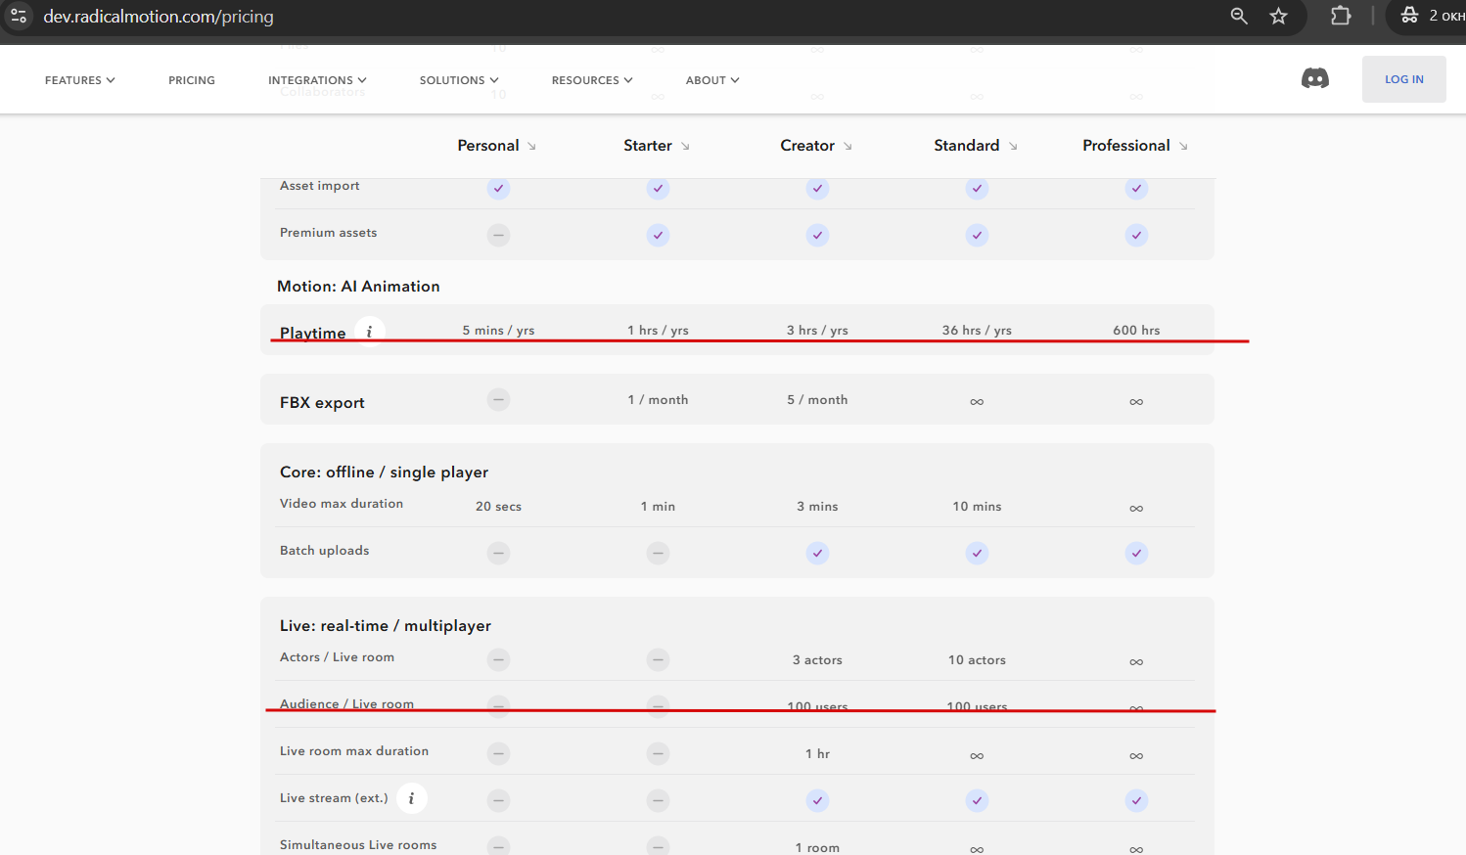
Task: Click Batch uploads dash for Starter
Action: (x=659, y=553)
